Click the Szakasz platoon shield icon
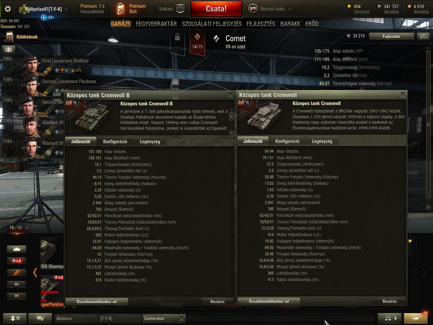Image resolution: width=433 pixels, height=325 pixels. coord(181,9)
